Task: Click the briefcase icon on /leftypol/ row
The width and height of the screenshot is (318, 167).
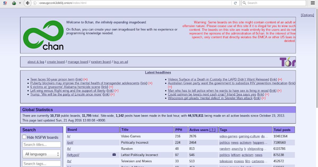Action: click(114, 155)
